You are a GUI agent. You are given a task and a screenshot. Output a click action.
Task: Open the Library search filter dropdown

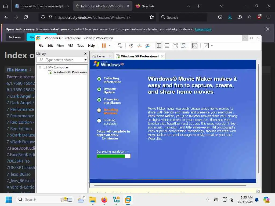coord(85,60)
